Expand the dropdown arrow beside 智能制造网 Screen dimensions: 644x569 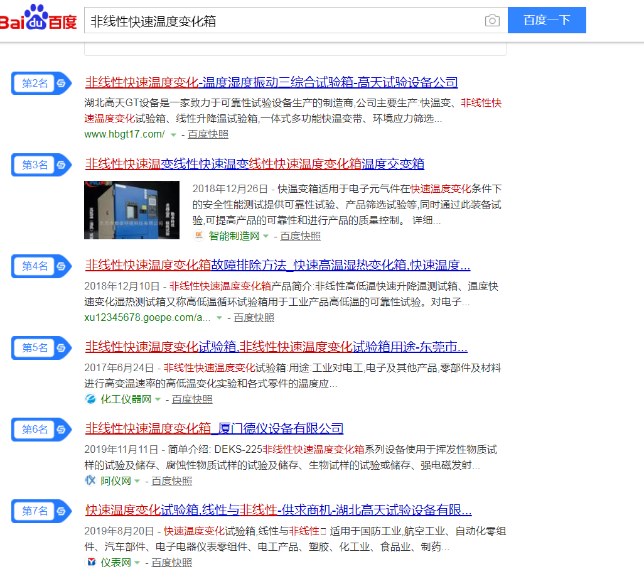[x=266, y=236]
